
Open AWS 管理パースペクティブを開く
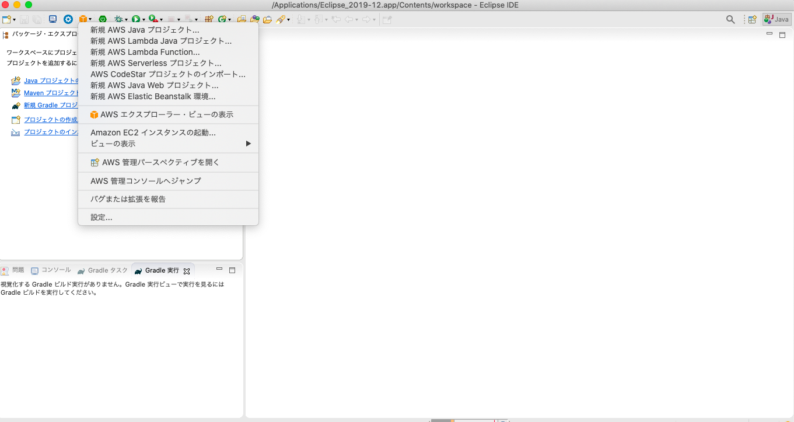pos(168,162)
